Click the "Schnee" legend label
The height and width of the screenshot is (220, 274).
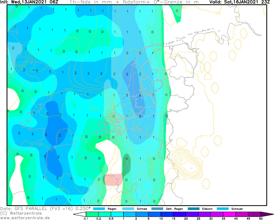[142, 209]
